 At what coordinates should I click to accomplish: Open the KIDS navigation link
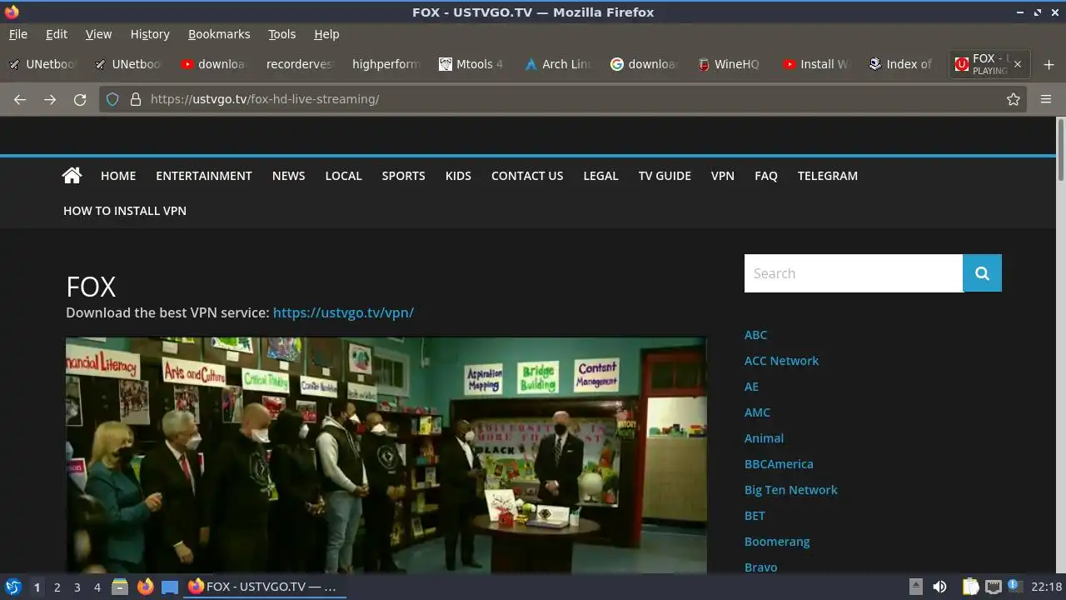(x=458, y=176)
